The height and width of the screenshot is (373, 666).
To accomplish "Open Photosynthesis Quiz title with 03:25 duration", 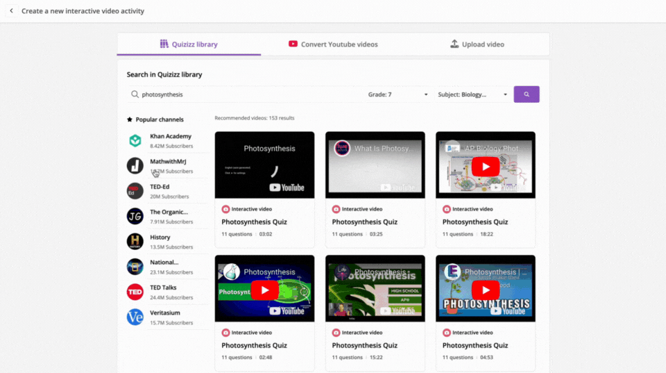I will pyautogui.click(x=364, y=222).
